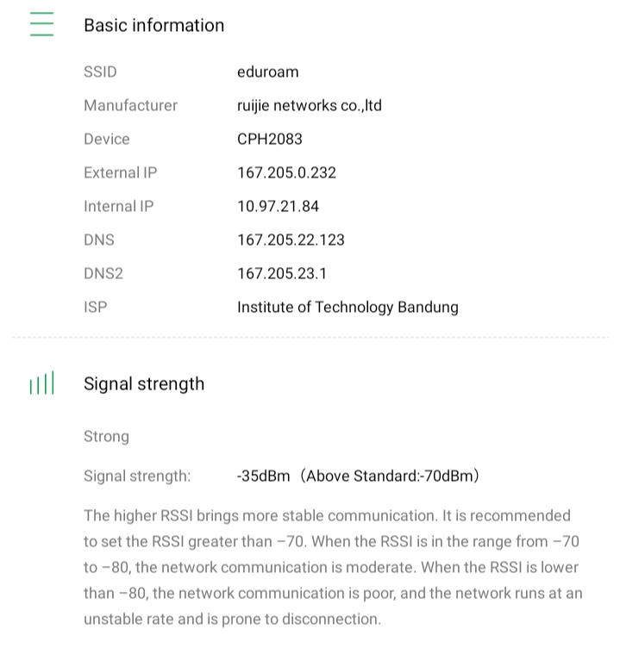
Task: Click the hamburger menu icon beside Basic information
Action: point(41,24)
